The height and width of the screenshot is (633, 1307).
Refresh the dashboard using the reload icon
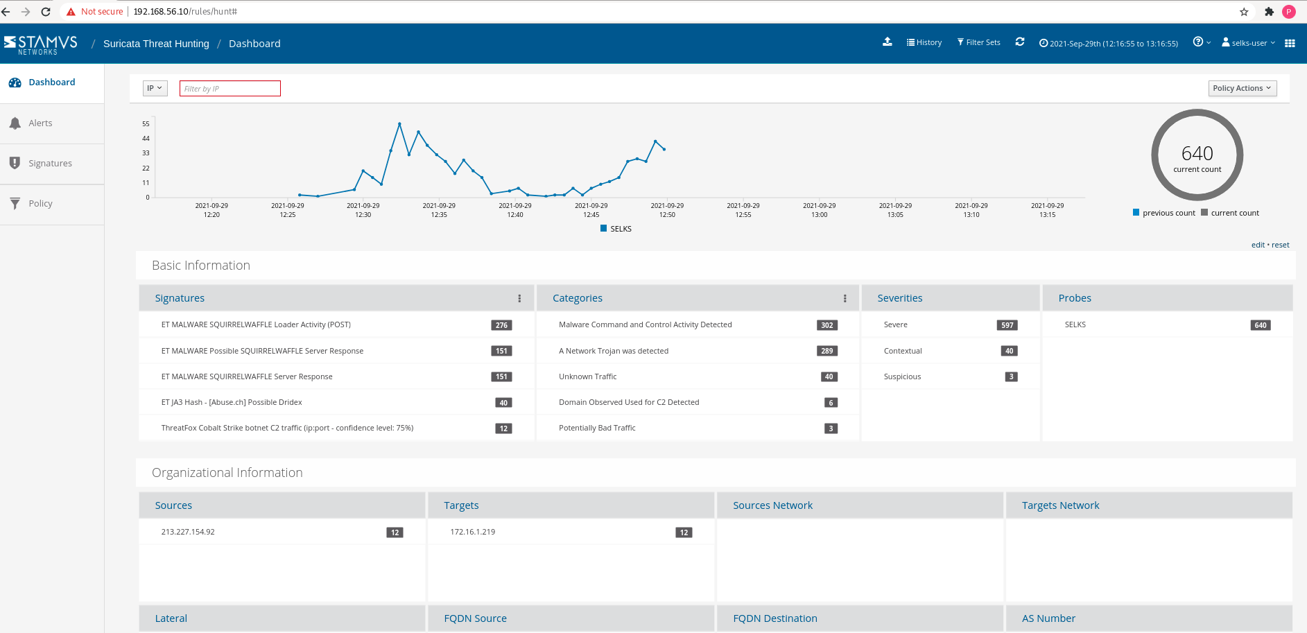point(1019,42)
